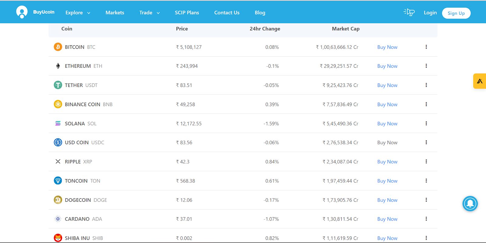The image size is (486, 243).
Task: Click the Solana coin icon
Action: [x=58, y=123]
